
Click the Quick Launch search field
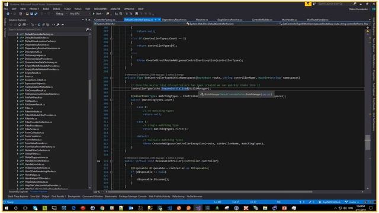(x=335, y=4)
